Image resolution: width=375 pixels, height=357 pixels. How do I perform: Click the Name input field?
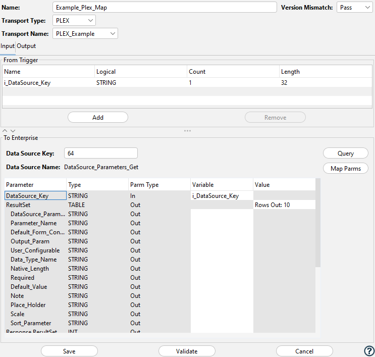pyautogui.click(x=165, y=8)
